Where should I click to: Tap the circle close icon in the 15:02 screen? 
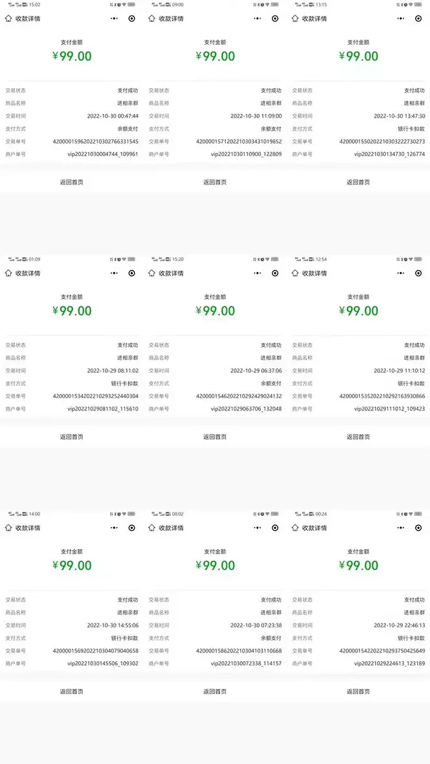click(x=131, y=19)
